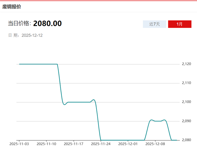Select the 2025-11-10 x-axis date label
The image size is (197, 146).
(46, 144)
